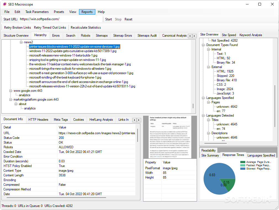Switch to the Structure Overview tab
Viewport: 279px width, 210px height.
16,36
